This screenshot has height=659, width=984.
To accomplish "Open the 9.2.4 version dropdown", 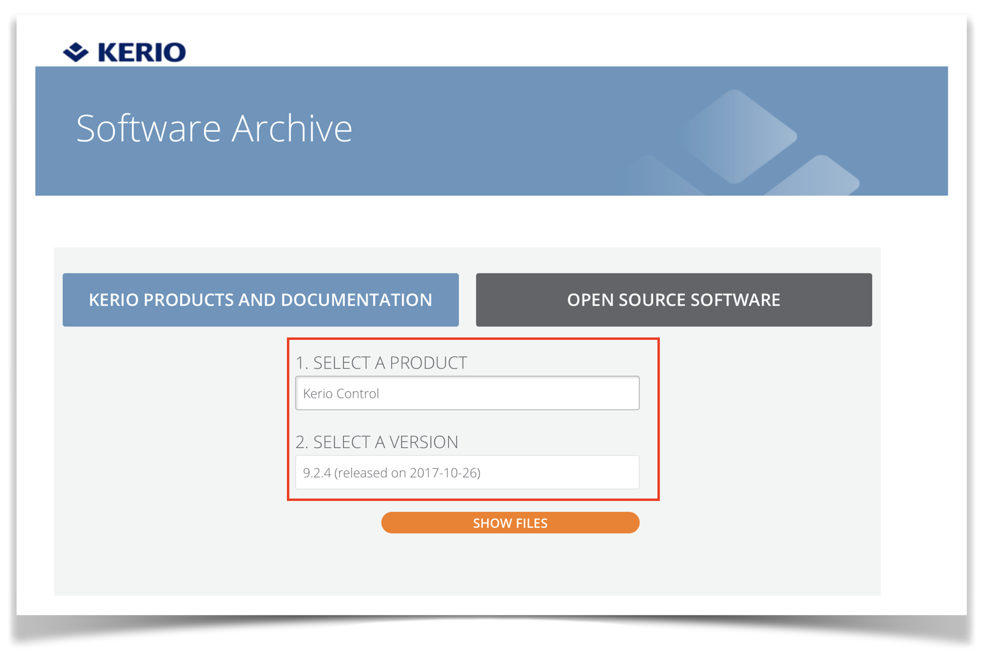I will pyautogui.click(x=468, y=472).
